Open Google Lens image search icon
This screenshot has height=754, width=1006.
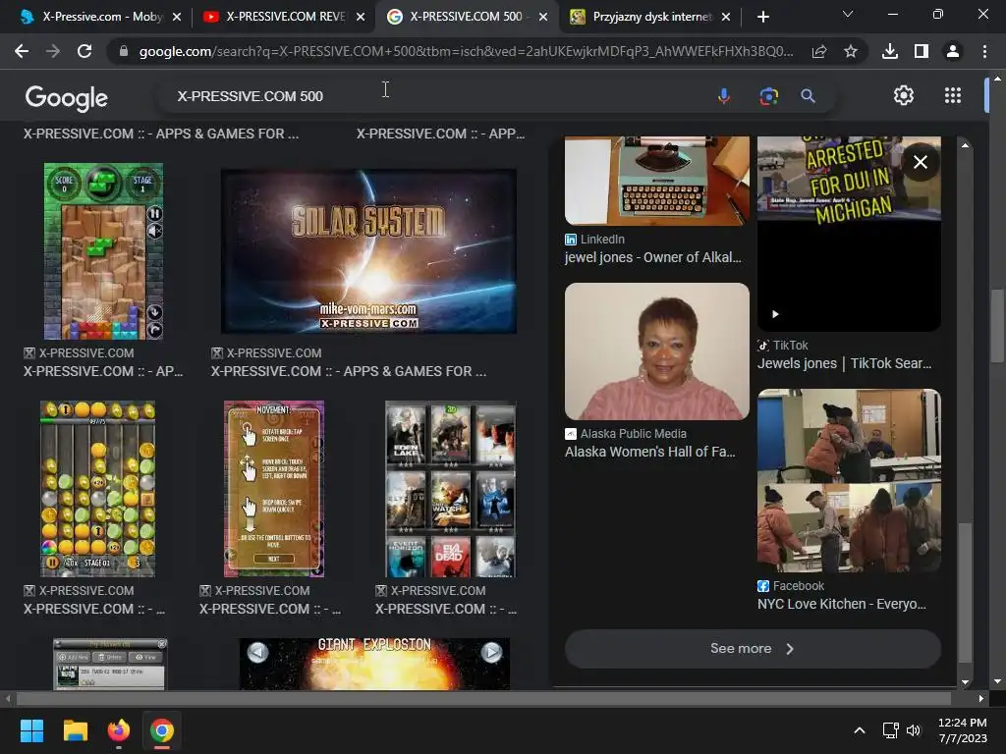pos(768,96)
